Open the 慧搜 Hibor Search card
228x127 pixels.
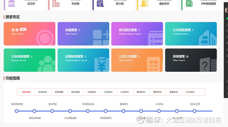click(29, 34)
